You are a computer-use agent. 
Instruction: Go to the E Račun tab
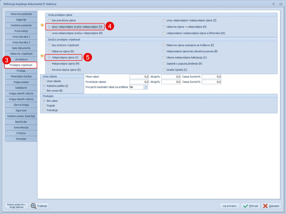click(x=21, y=133)
